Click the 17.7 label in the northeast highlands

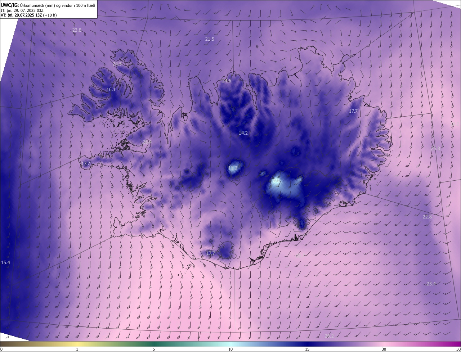click(x=353, y=111)
